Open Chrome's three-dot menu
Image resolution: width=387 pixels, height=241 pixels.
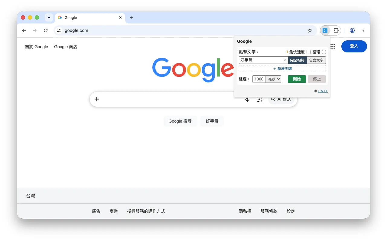click(x=363, y=30)
